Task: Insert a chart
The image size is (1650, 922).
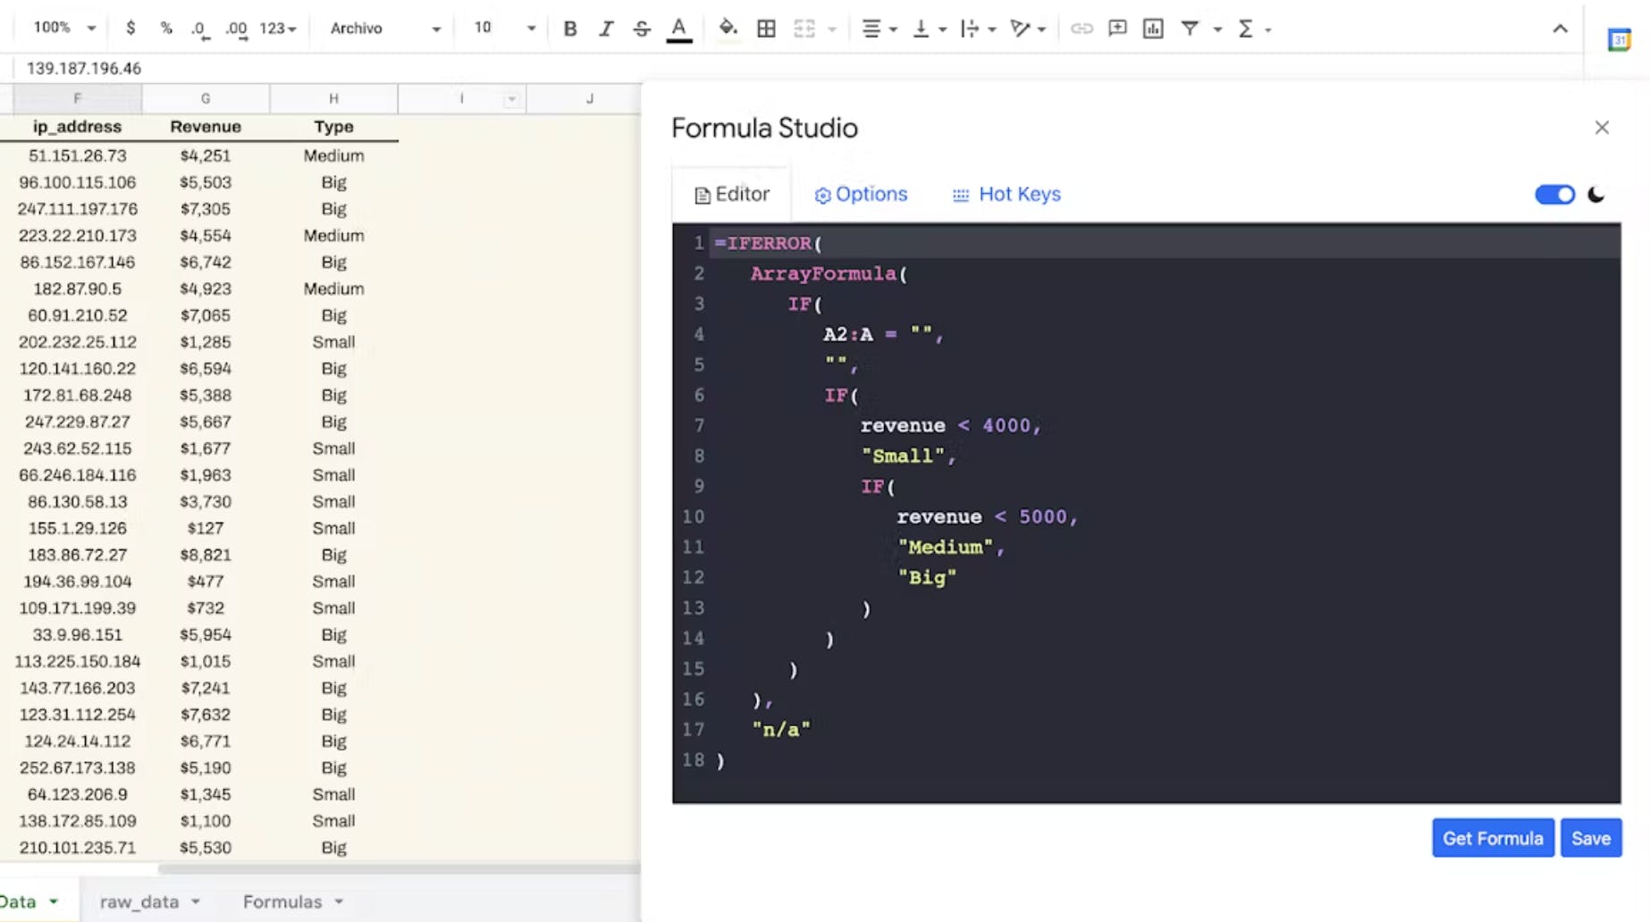Action: (1153, 29)
